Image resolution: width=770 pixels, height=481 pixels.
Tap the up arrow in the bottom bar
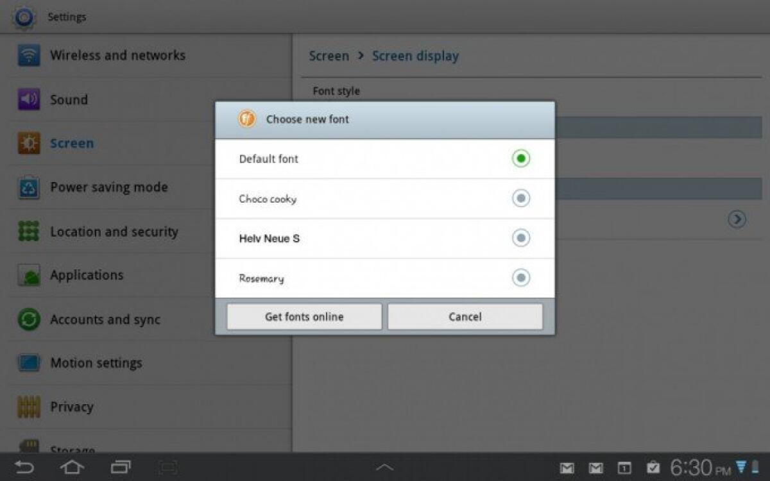(385, 468)
